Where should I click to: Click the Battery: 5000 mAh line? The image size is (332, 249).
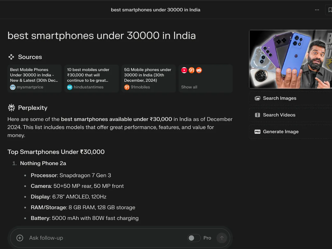point(85,218)
